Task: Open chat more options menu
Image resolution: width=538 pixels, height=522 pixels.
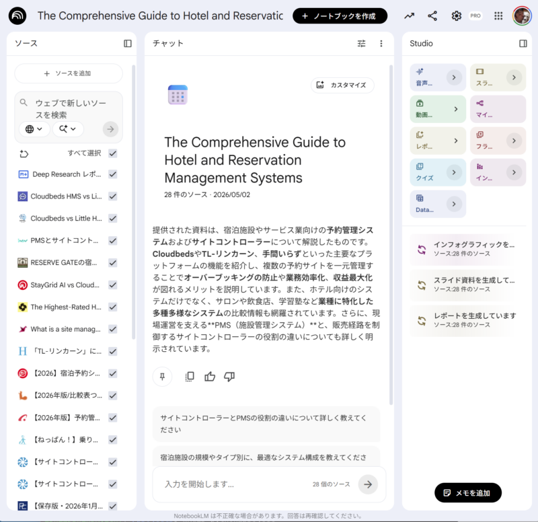Action: [381, 43]
